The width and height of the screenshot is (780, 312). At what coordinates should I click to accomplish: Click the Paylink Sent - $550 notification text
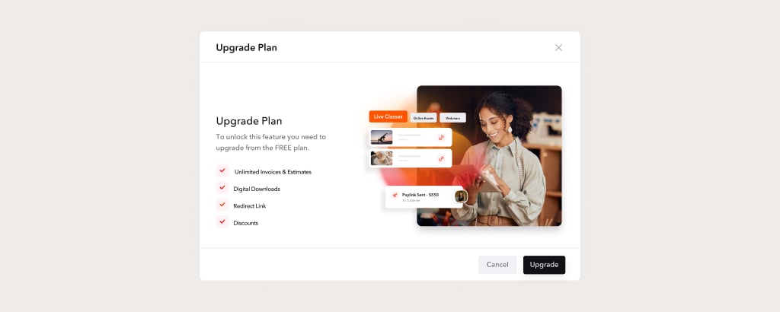tap(420, 195)
